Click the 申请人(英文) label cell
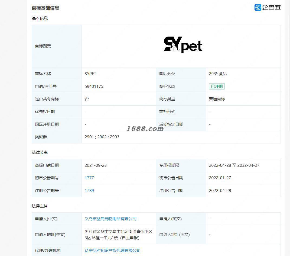 click(181, 219)
